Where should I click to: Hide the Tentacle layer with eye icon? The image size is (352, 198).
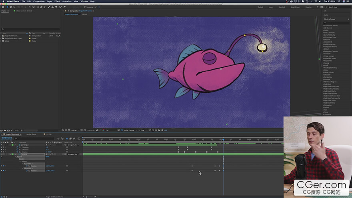coord(2,154)
